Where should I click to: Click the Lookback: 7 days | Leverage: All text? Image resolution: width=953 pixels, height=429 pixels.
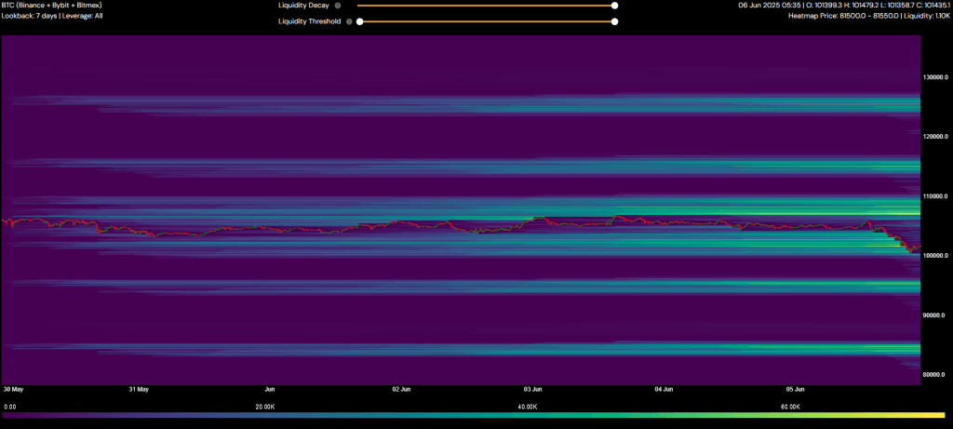tap(52, 16)
